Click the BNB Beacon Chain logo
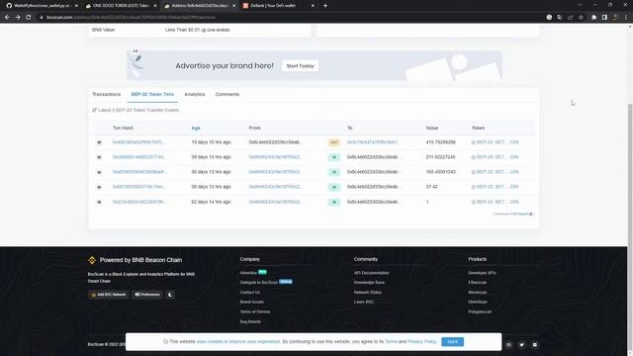Image resolution: width=633 pixels, height=356 pixels. click(92, 260)
